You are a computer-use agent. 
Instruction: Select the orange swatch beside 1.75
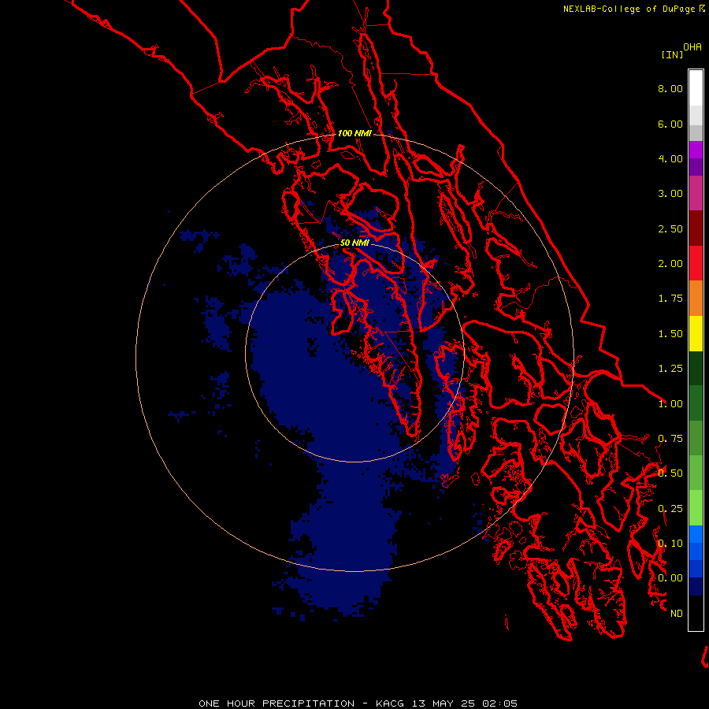click(x=696, y=299)
